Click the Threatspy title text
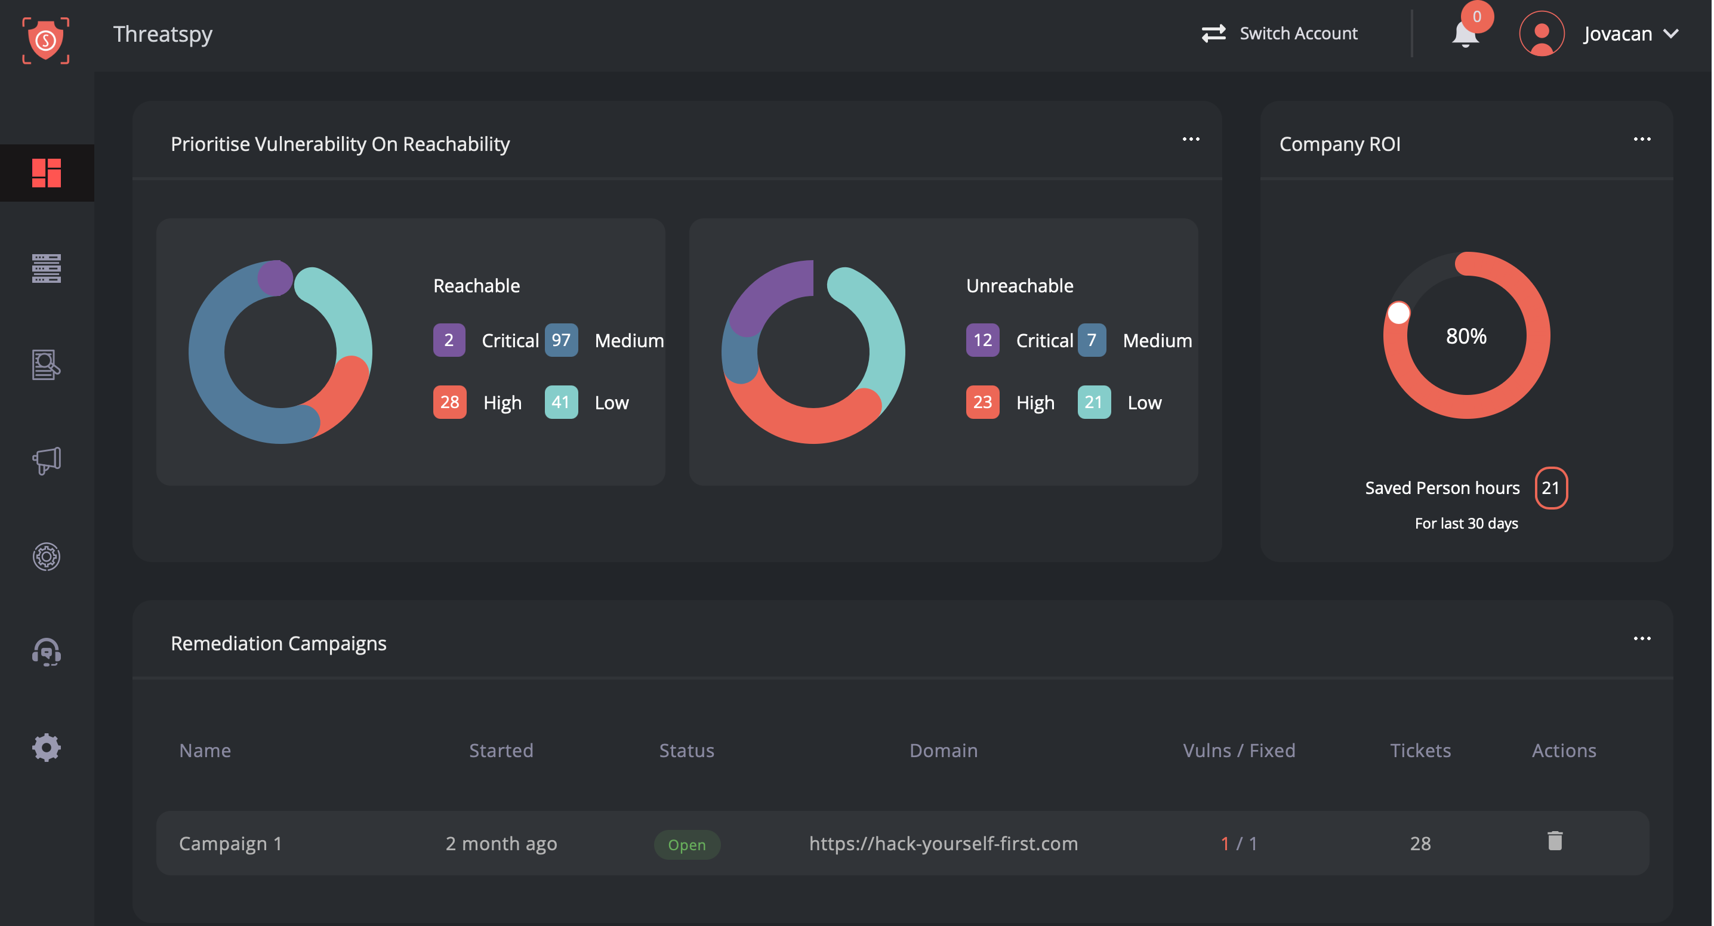This screenshot has width=1714, height=926. click(x=163, y=34)
